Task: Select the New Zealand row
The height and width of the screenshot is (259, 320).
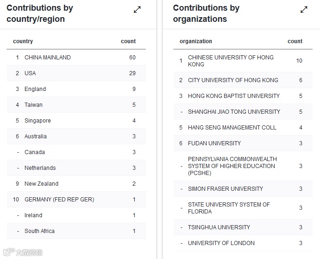Action: pos(41,184)
